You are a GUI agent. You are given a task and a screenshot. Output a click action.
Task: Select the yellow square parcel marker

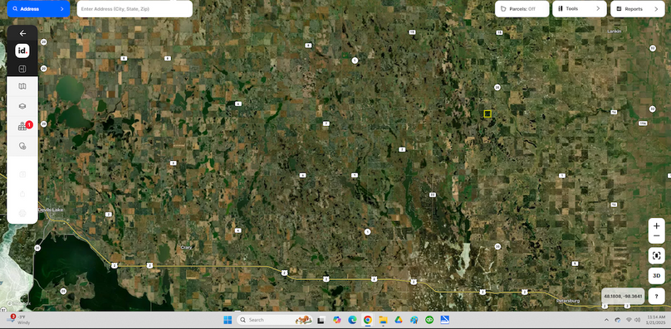click(487, 114)
